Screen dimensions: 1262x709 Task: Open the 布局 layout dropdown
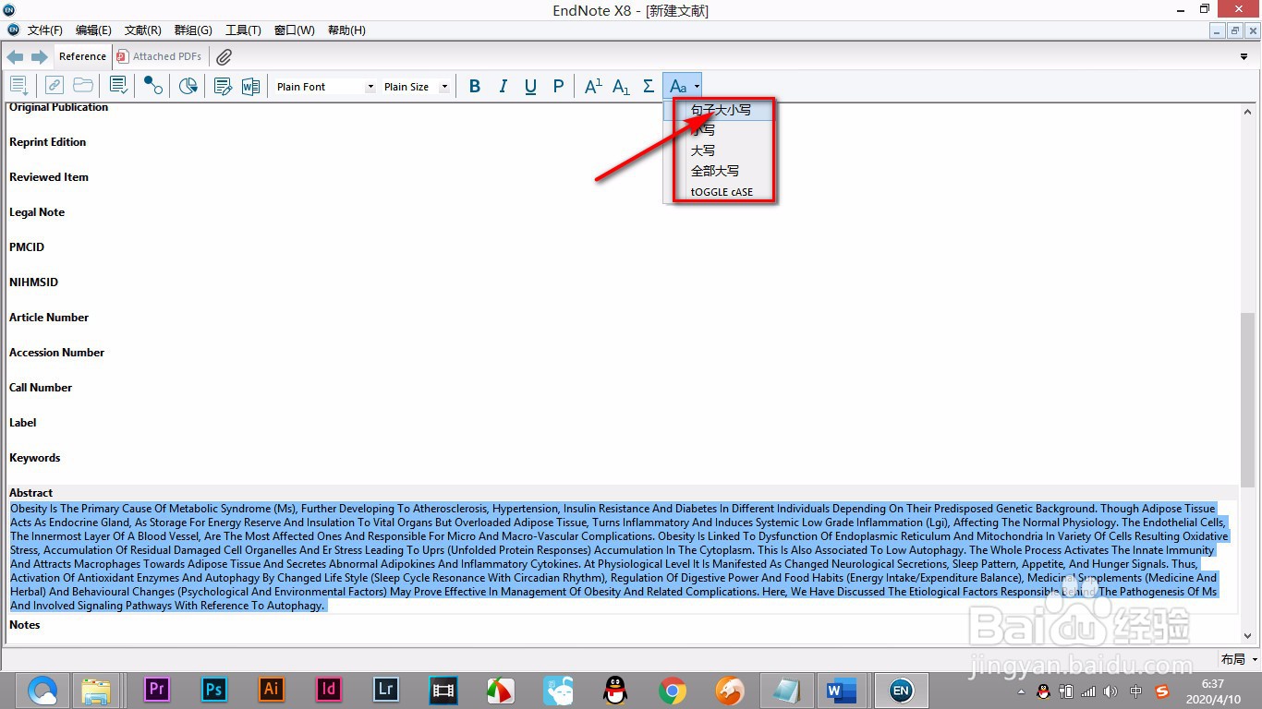(1239, 659)
